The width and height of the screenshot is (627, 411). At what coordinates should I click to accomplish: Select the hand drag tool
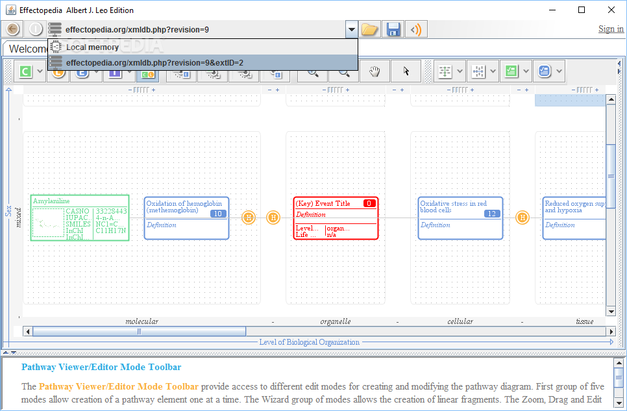(x=375, y=71)
